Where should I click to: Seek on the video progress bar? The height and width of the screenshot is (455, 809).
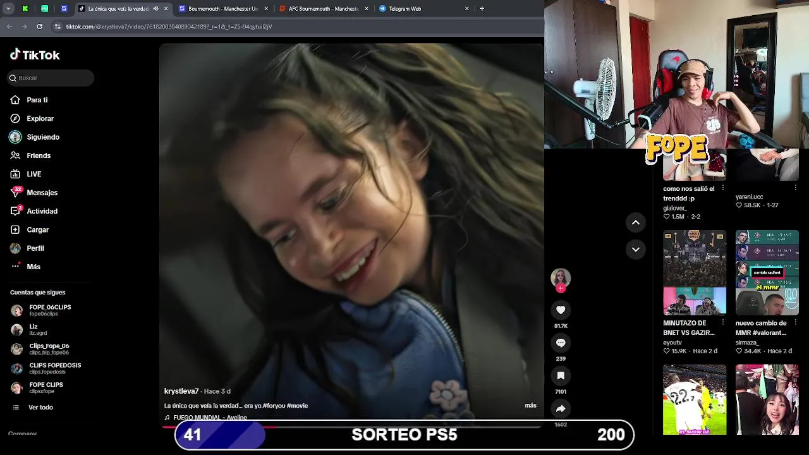coord(351,426)
